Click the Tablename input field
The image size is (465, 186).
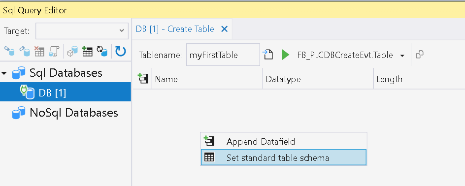pos(223,55)
